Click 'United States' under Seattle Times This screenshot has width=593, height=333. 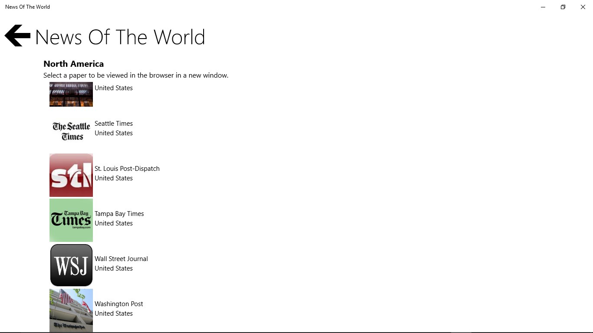point(113,133)
